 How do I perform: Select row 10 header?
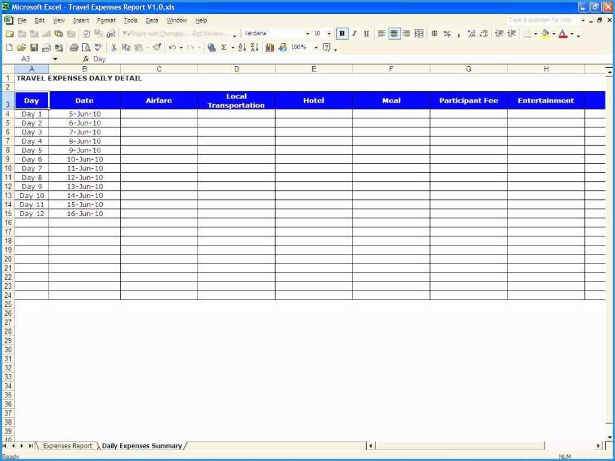point(8,168)
